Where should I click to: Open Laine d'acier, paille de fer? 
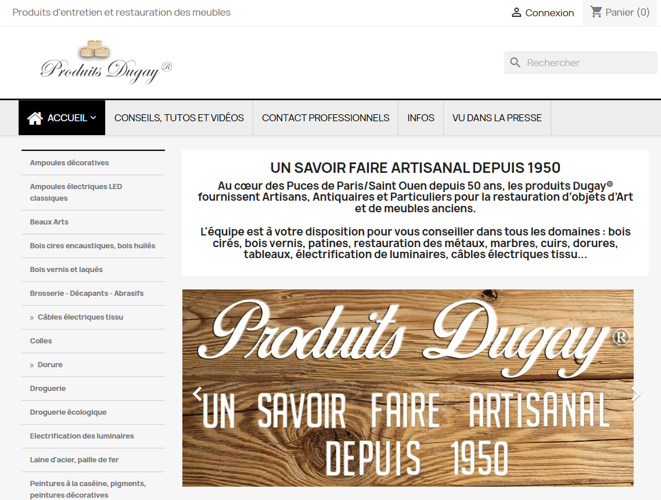(74, 460)
